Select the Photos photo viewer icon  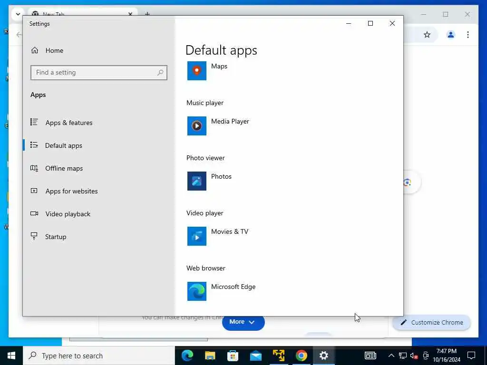[x=196, y=181]
